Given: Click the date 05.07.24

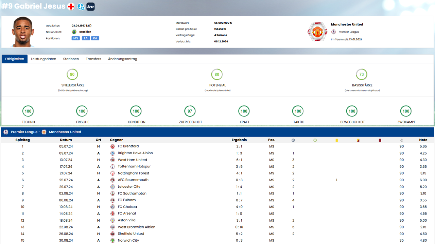Looking at the screenshot, I should tap(66, 146).
